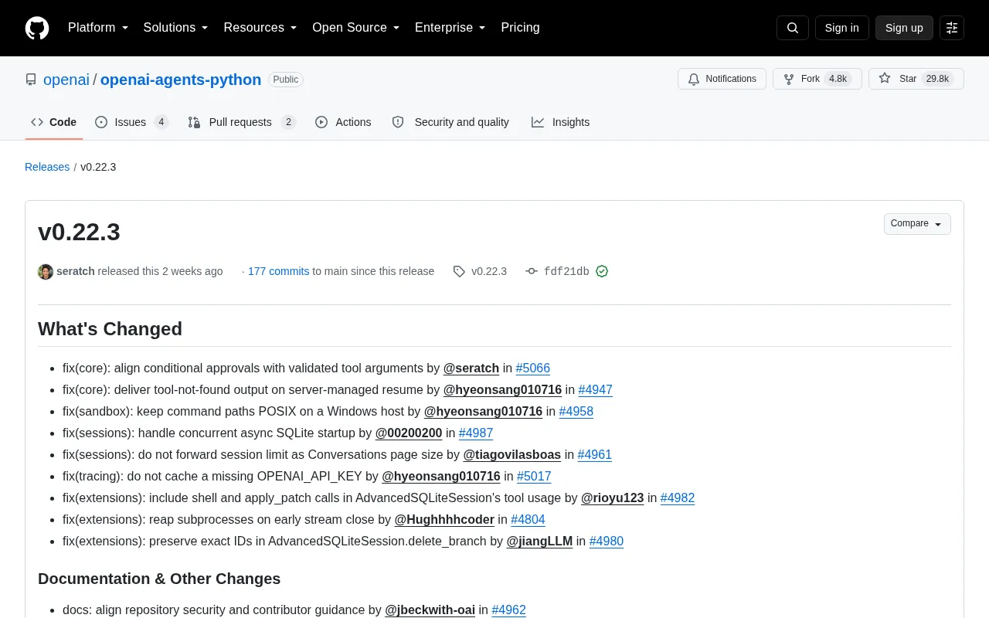Expand the Resources menu
Viewport: 989px width, 618px height.
(x=260, y=28)
